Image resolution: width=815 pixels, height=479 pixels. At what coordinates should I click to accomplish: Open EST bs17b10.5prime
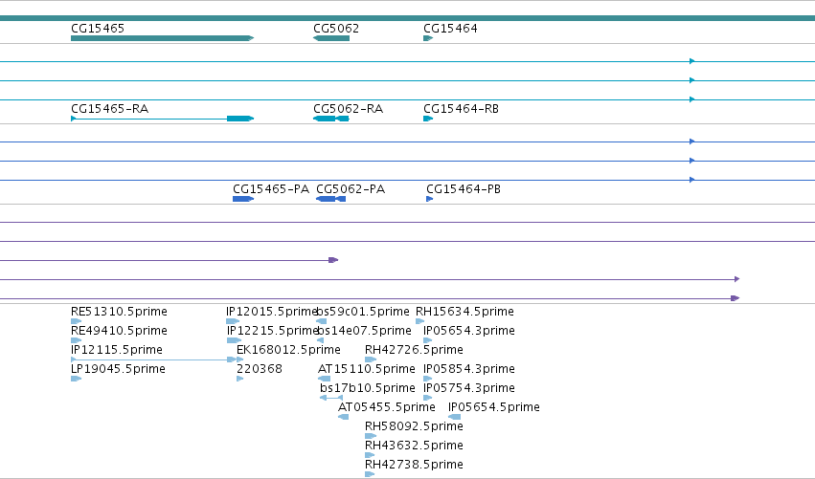(x=368, y=388)
